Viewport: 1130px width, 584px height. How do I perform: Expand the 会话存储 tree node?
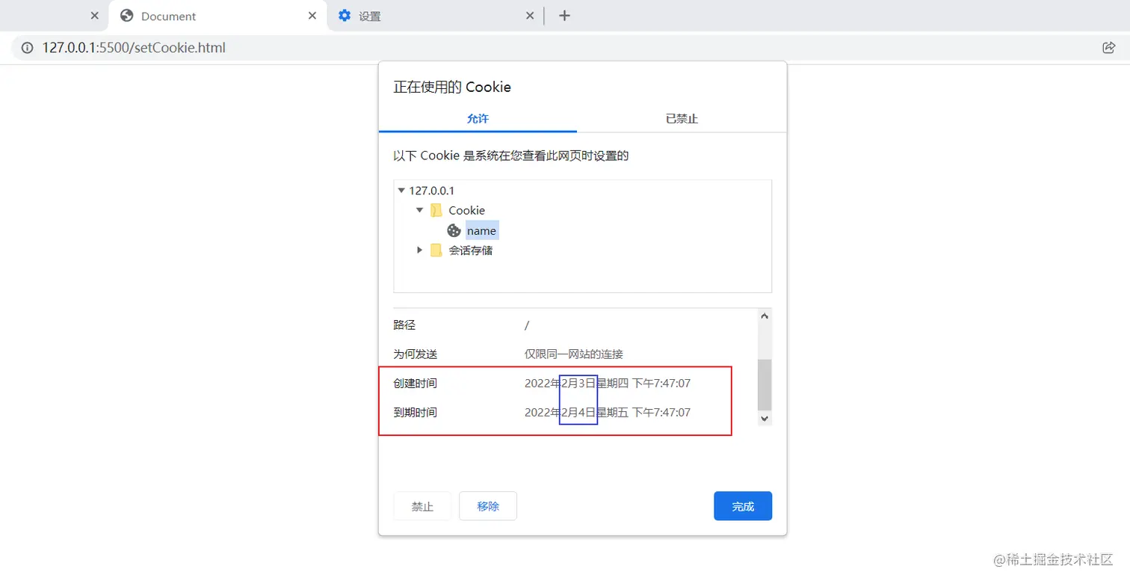coord(419,250)
